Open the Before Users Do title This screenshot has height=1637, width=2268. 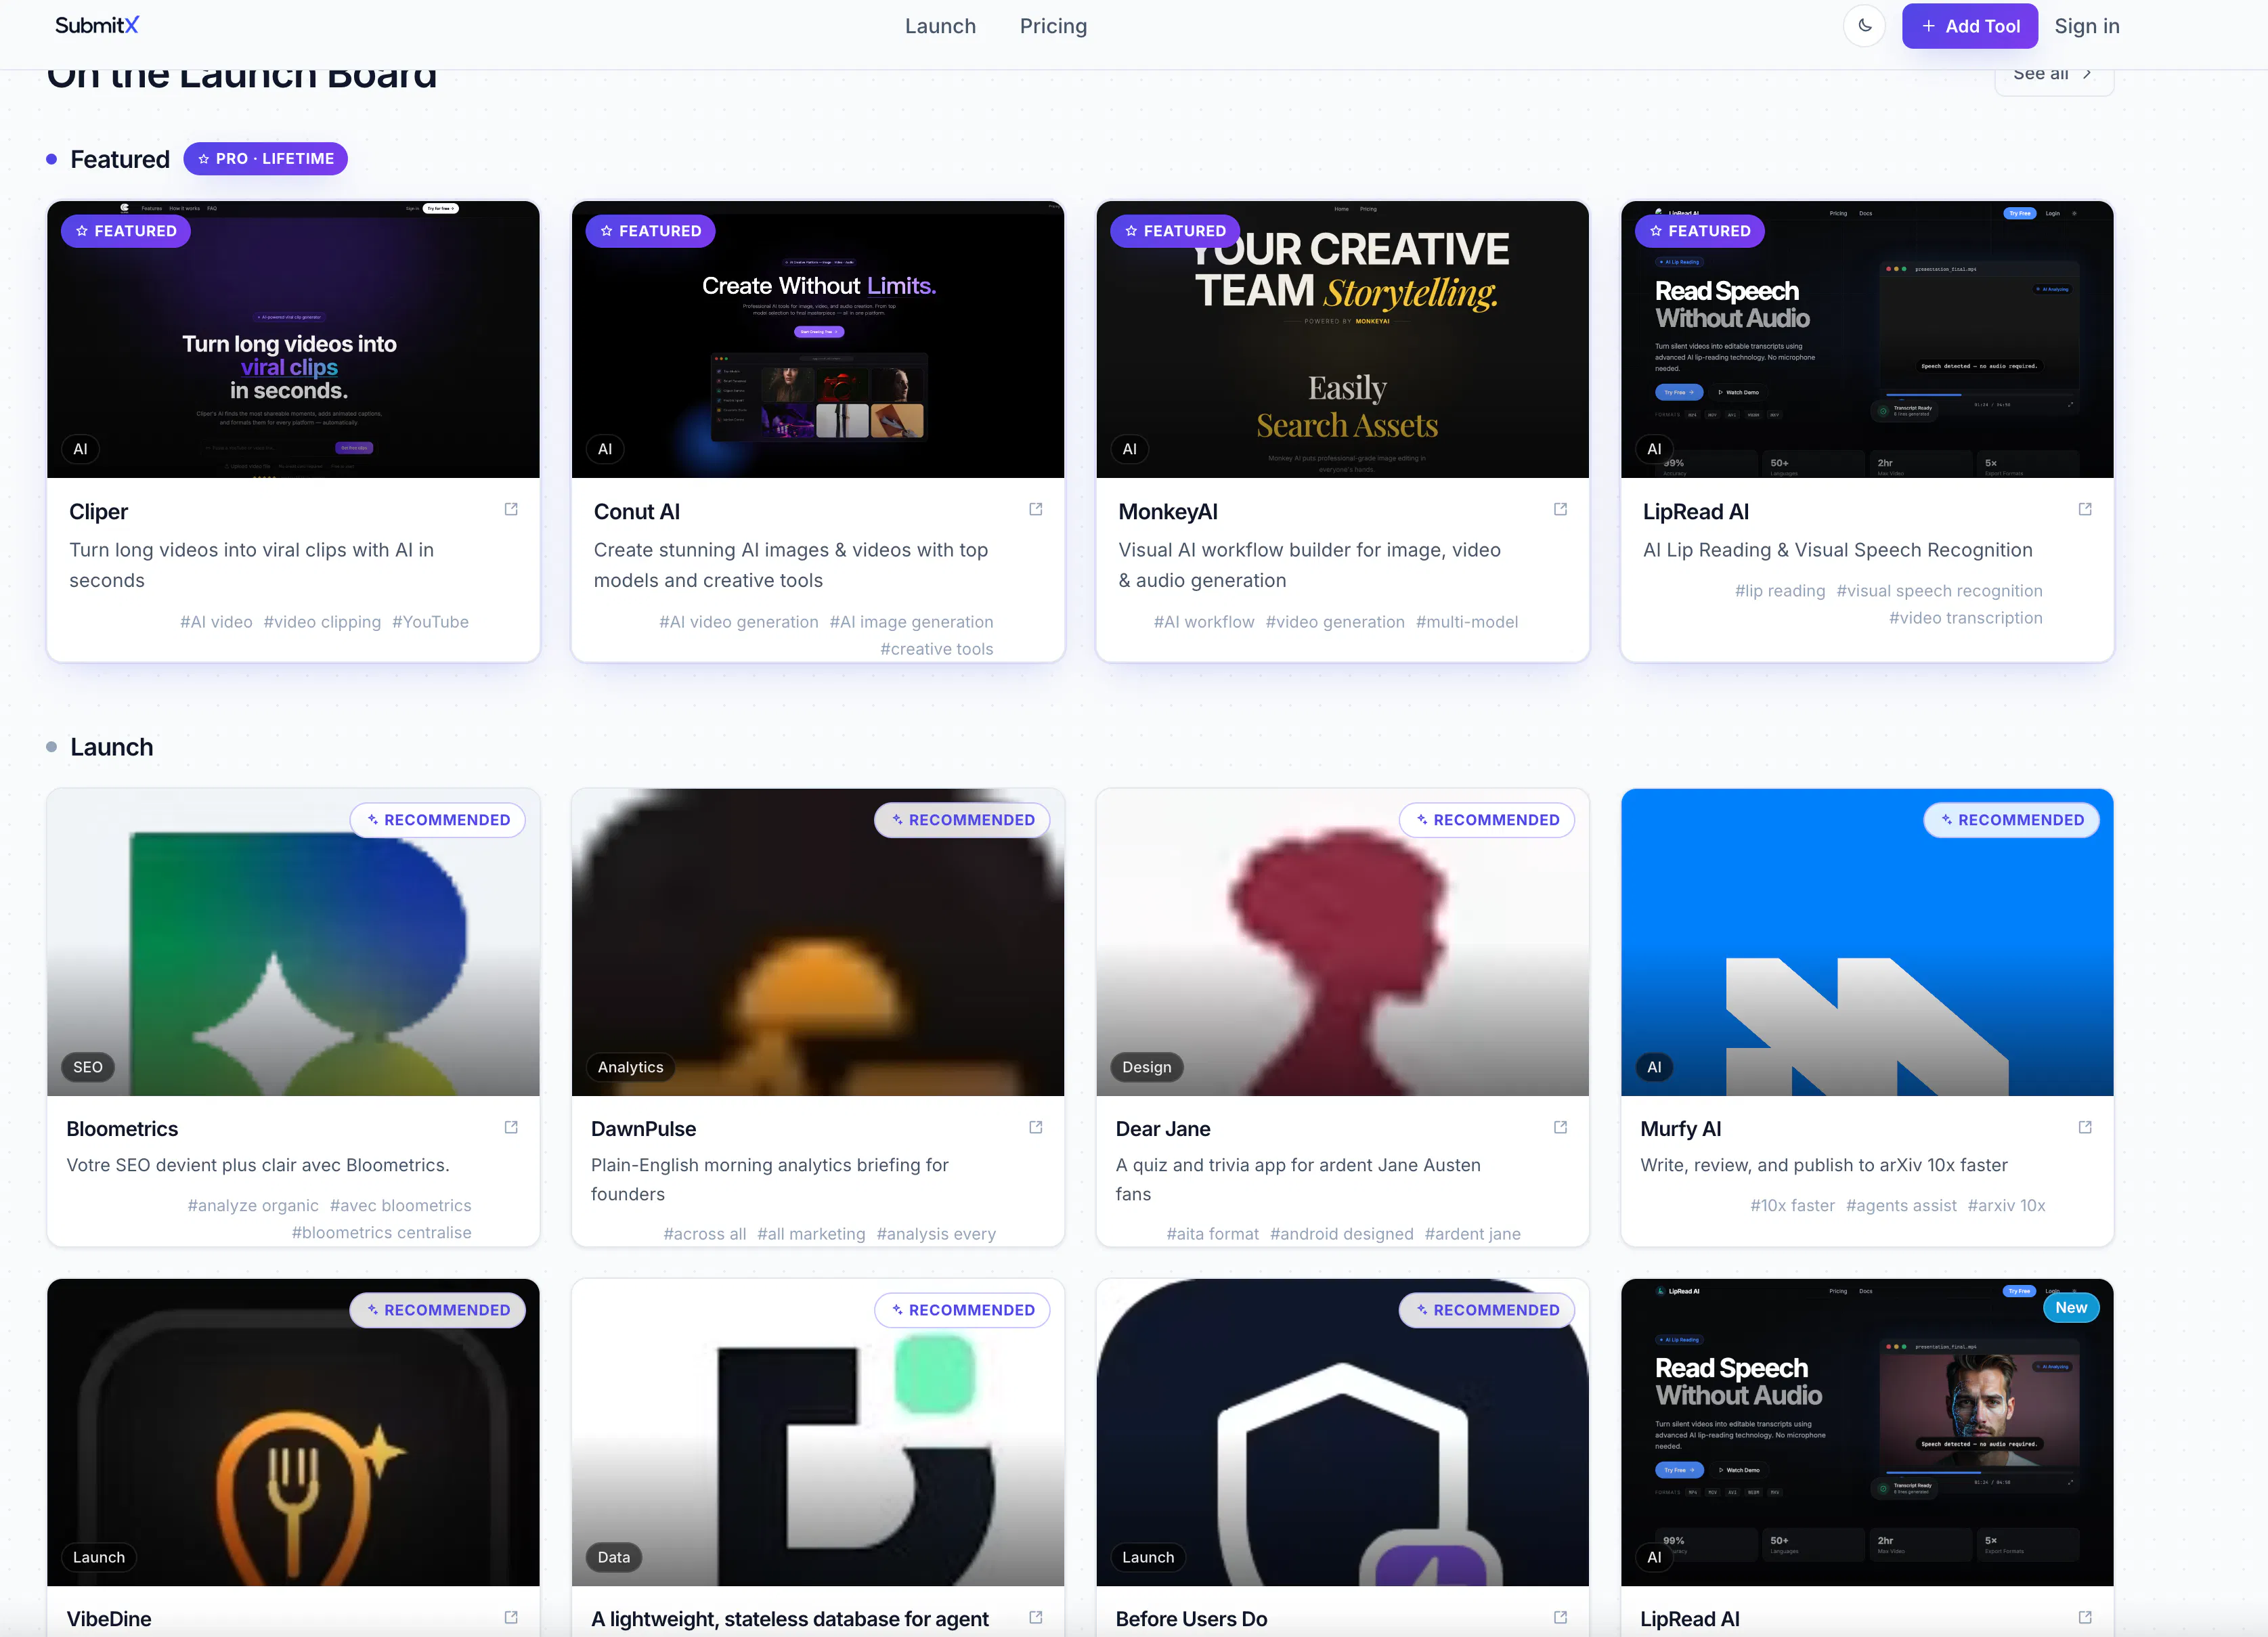tap(1191, 1619)
